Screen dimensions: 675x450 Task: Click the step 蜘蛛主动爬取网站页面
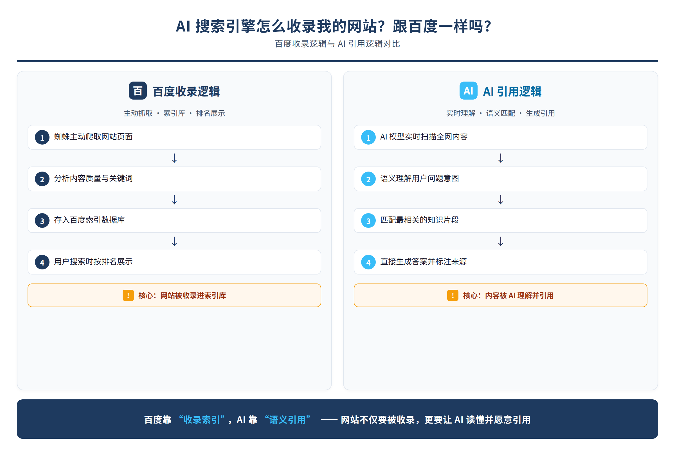(x=174, y=137)
